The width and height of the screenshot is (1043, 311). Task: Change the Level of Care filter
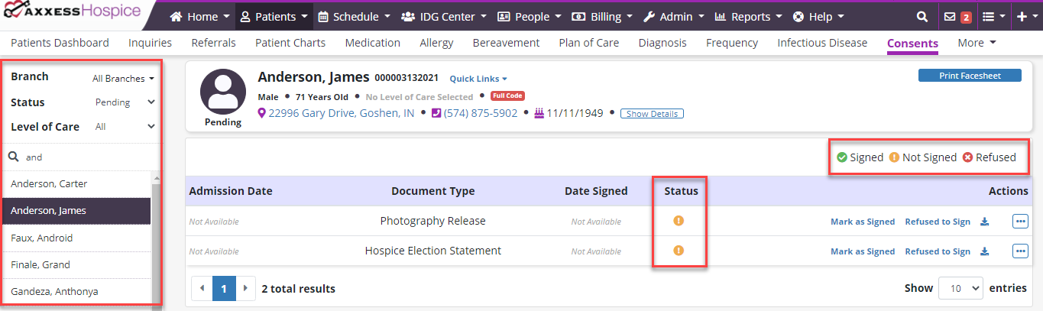125,127
